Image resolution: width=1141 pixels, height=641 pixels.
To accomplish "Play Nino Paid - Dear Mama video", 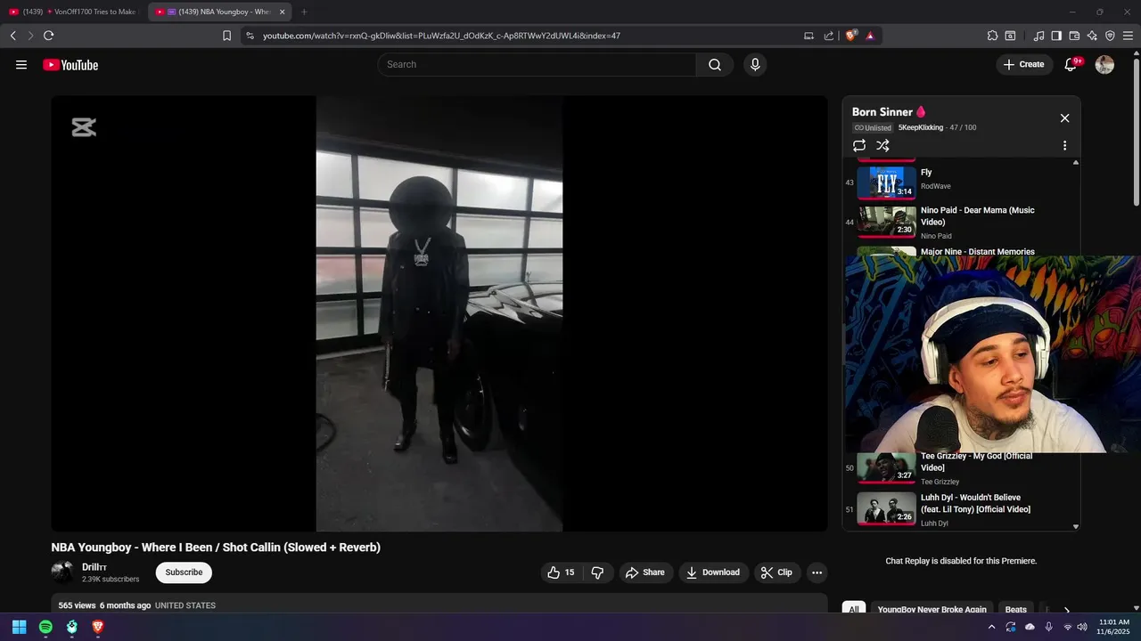I will [961, 223].
